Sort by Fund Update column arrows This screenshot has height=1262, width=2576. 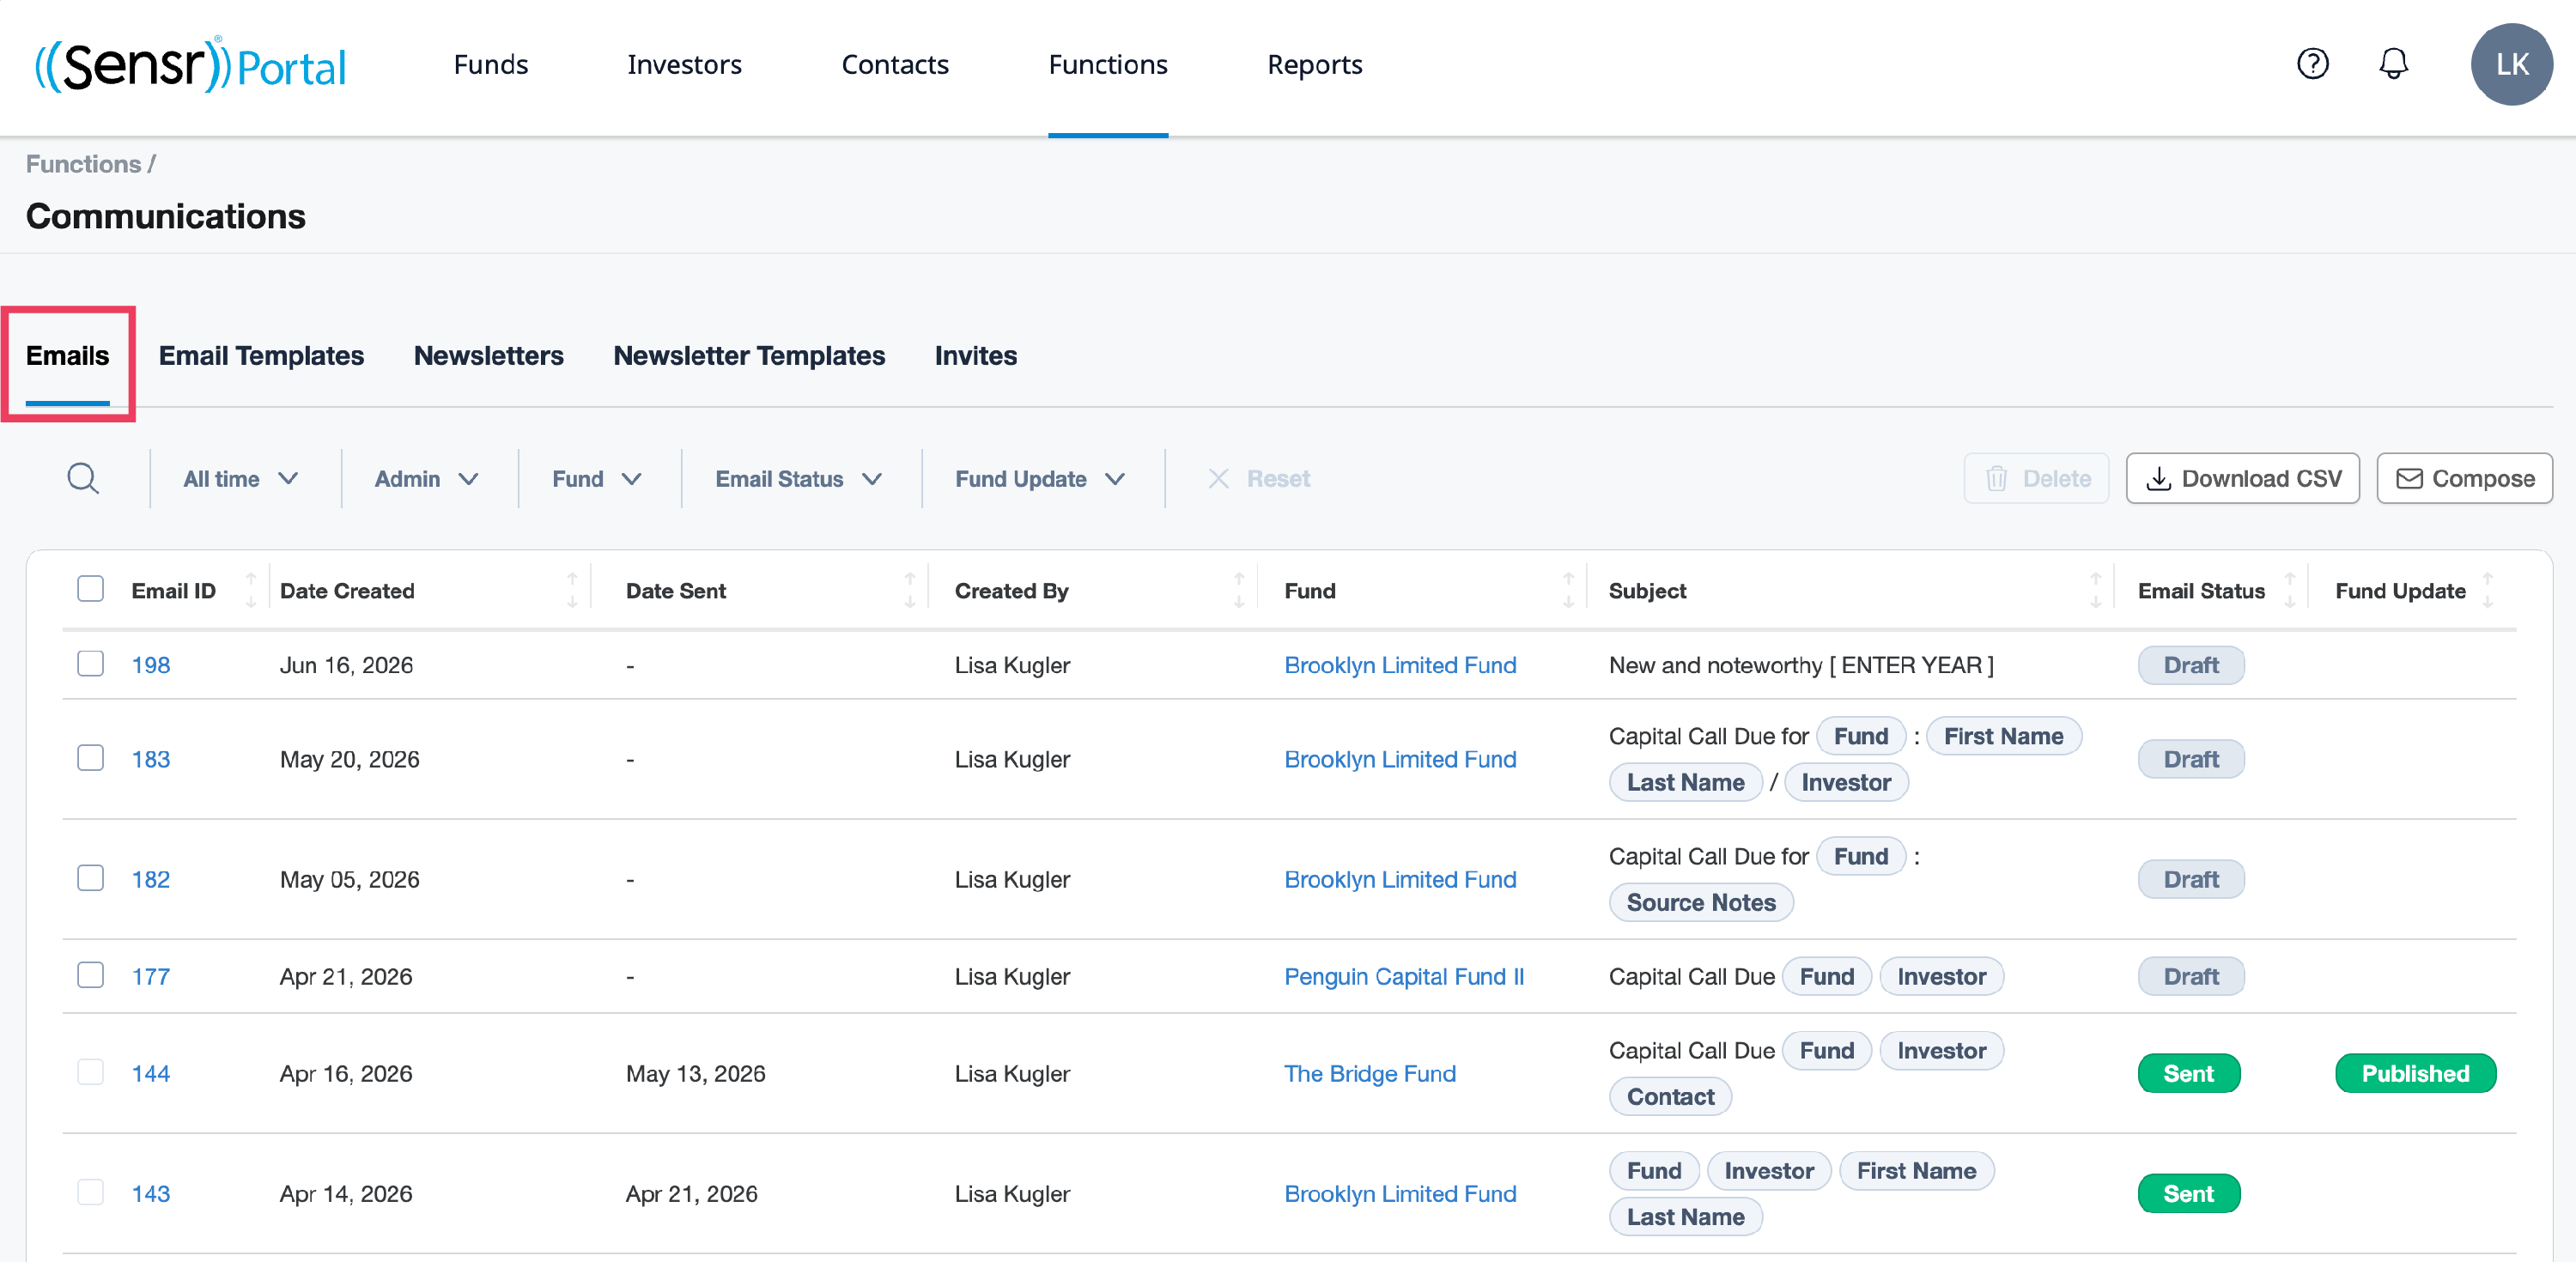pyautogui.click(x=2488, y=590)
